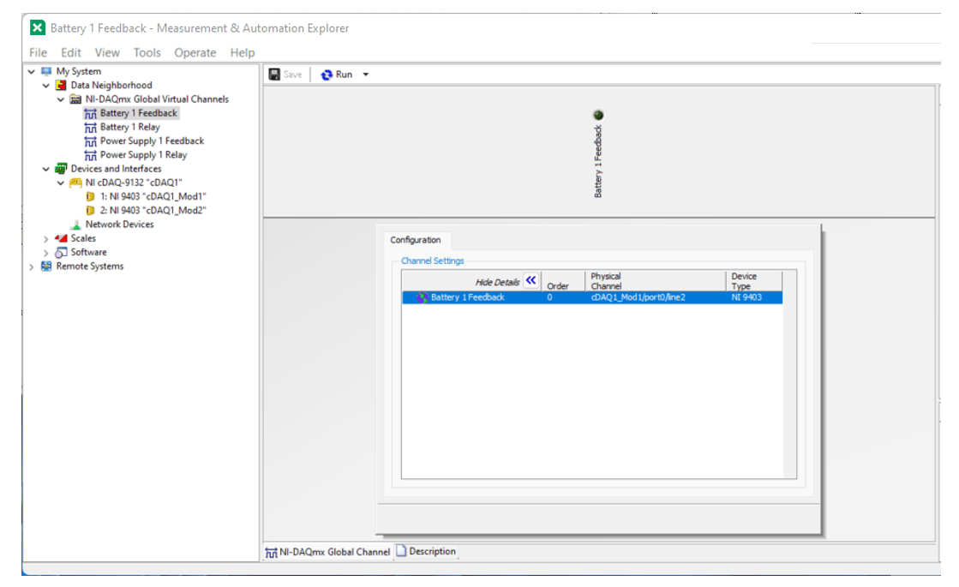Click the Device Type column header

[x=753, y=281]
